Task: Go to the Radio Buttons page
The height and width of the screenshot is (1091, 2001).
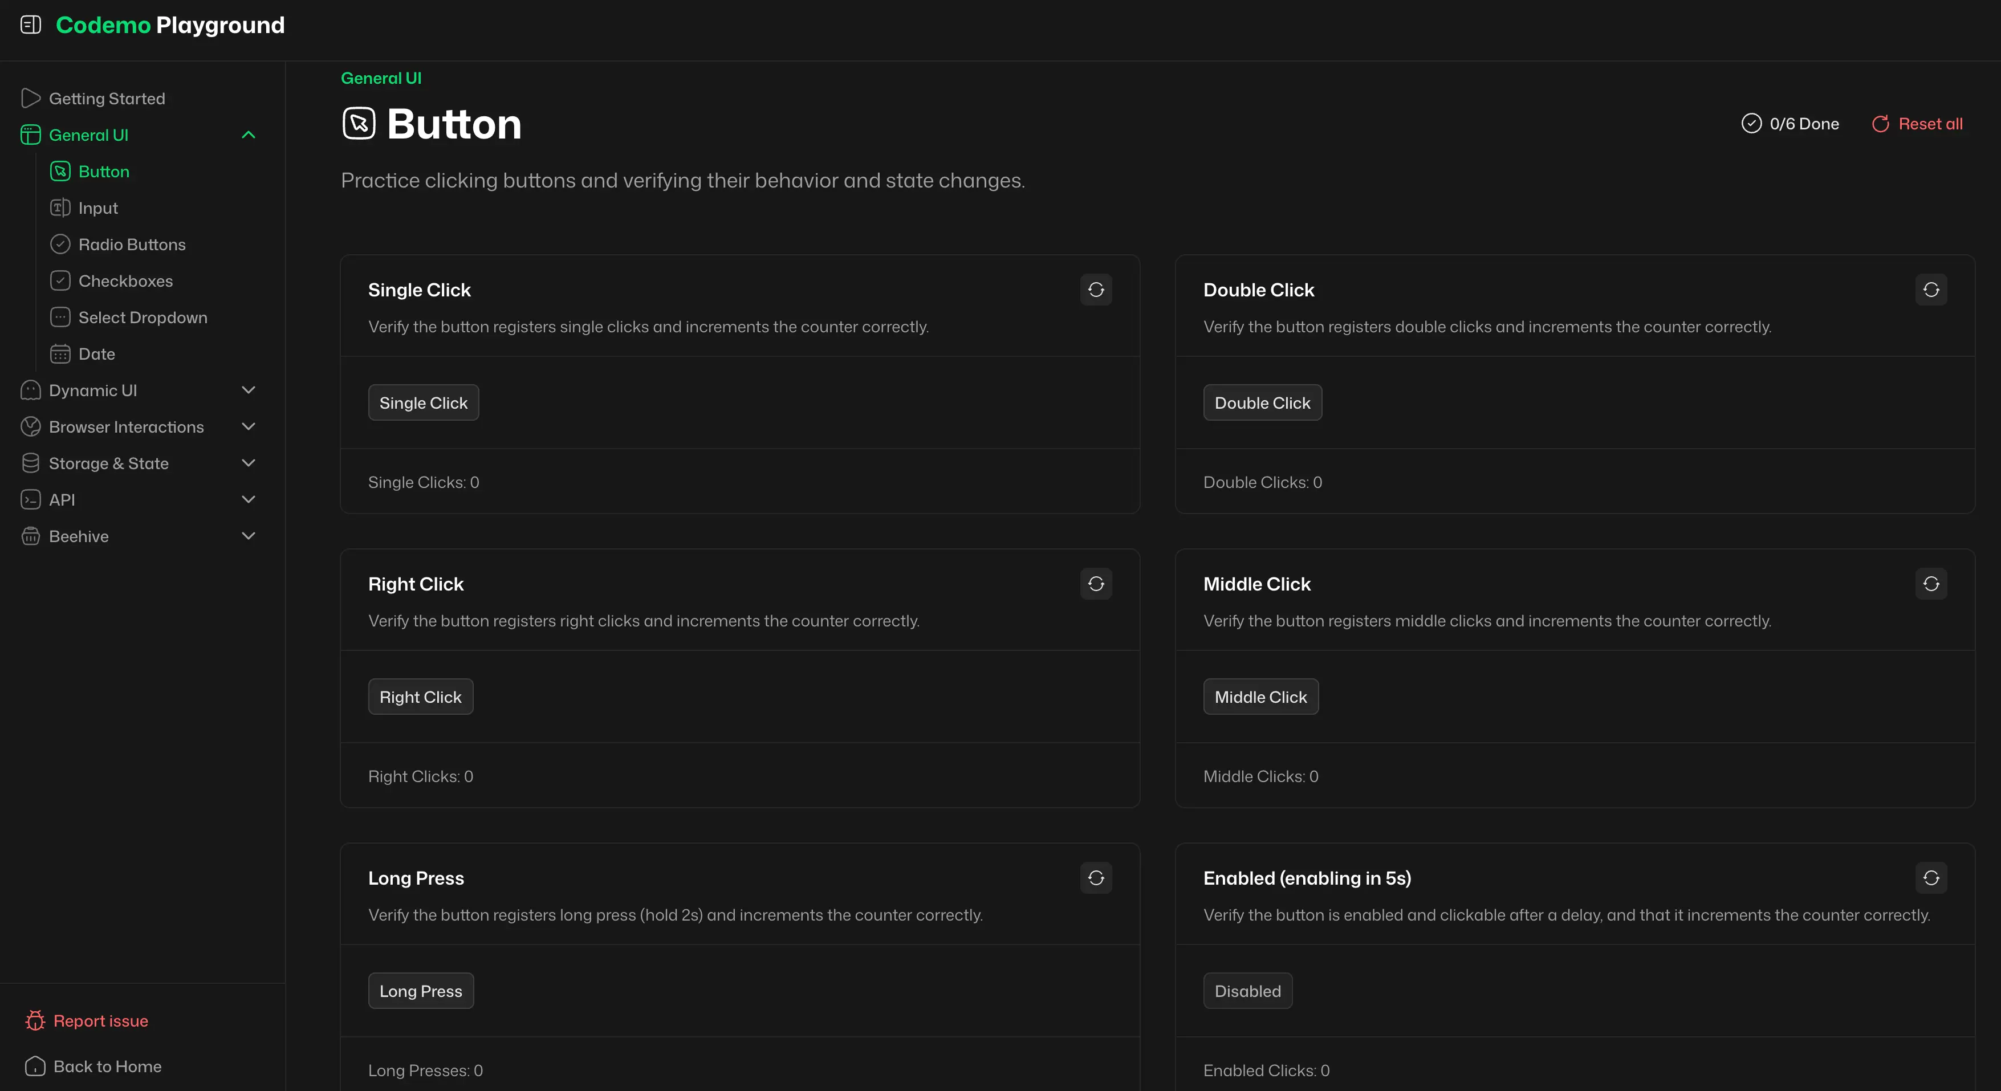Action: [132, 245]
